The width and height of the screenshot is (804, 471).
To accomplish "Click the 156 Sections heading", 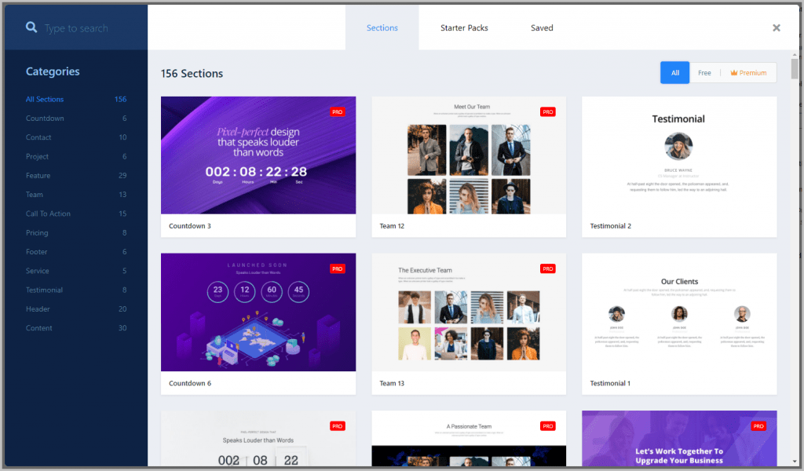I will [192, 73].
